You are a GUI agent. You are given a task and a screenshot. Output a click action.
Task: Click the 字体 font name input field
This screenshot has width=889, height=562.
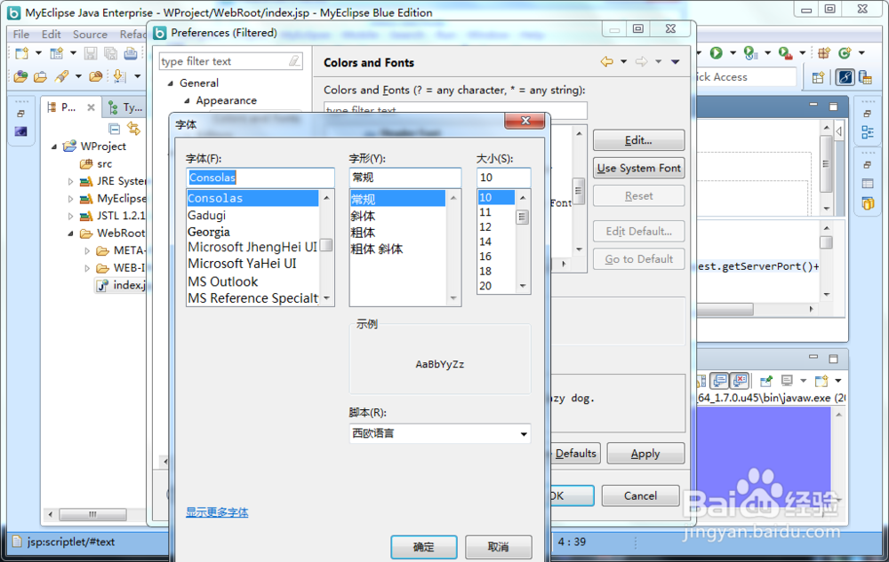point(260,178)
